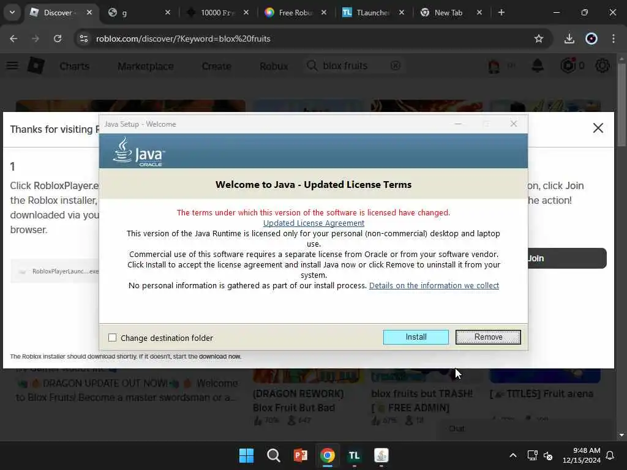Open Roblox hamburger navigation menu
Image resolution: width=627 pixels, height=470 pixels.
click(x=12, y=65)
